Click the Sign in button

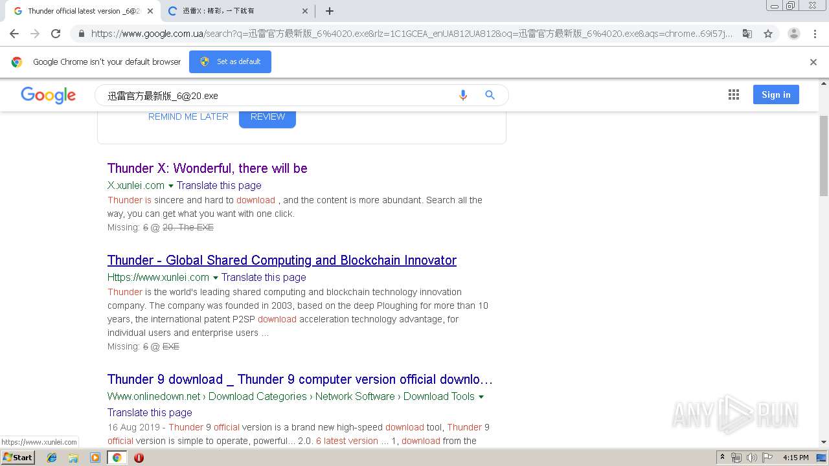point(776,94)
